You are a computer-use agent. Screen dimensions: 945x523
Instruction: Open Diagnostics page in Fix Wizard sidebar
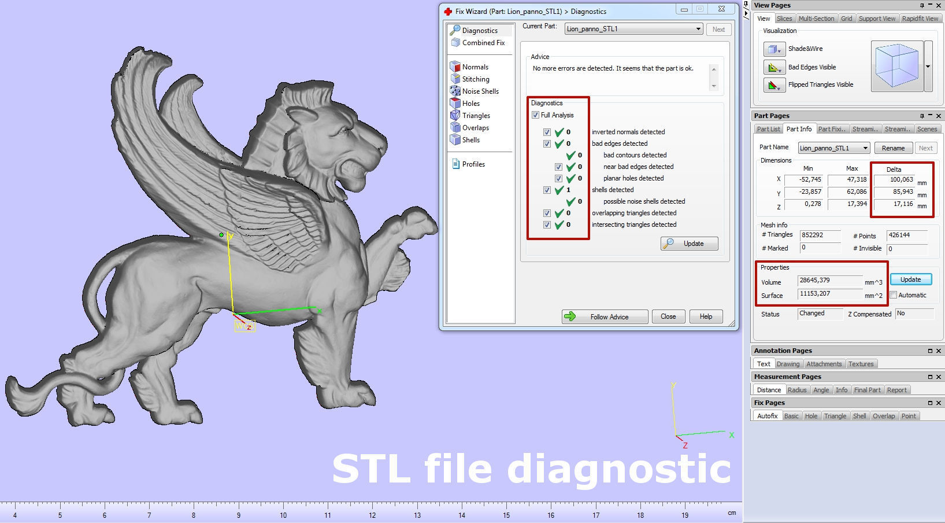tap(480, 30)
